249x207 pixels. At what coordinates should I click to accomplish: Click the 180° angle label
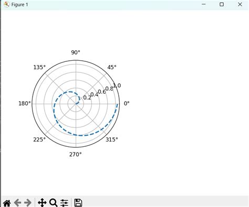pos(25,104)
